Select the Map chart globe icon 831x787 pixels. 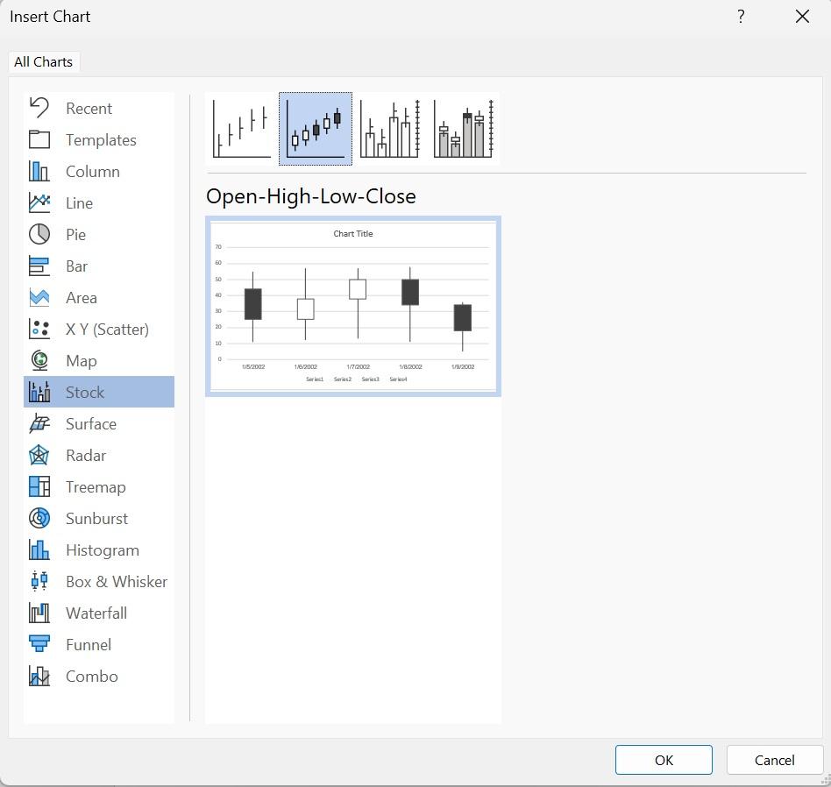pyautogui.click(x=39, y=361)
